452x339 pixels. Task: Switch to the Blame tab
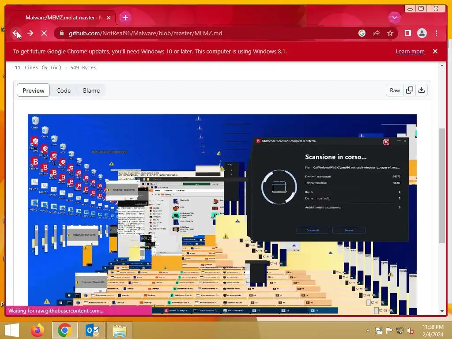(x=91, y=90)
